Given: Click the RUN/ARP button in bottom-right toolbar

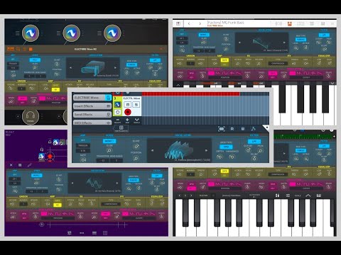Looking at the screenshot, I should [204, 195].
